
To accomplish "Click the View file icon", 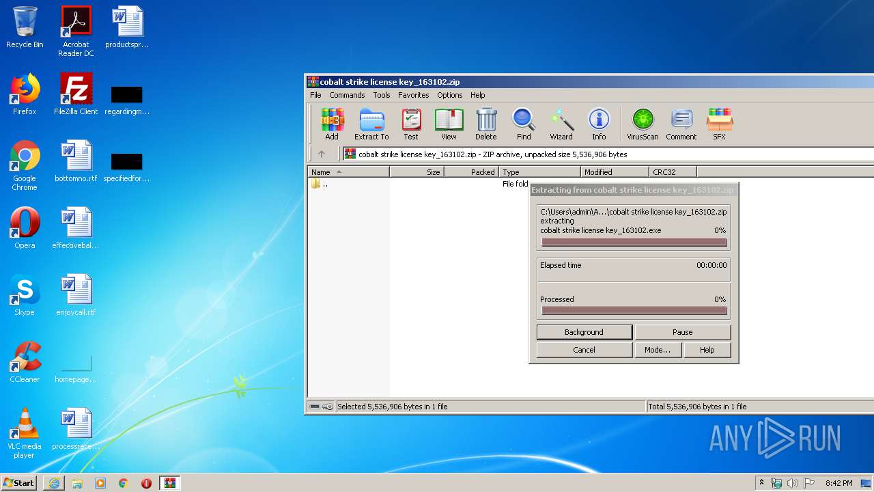I will [x=449, y=124].
